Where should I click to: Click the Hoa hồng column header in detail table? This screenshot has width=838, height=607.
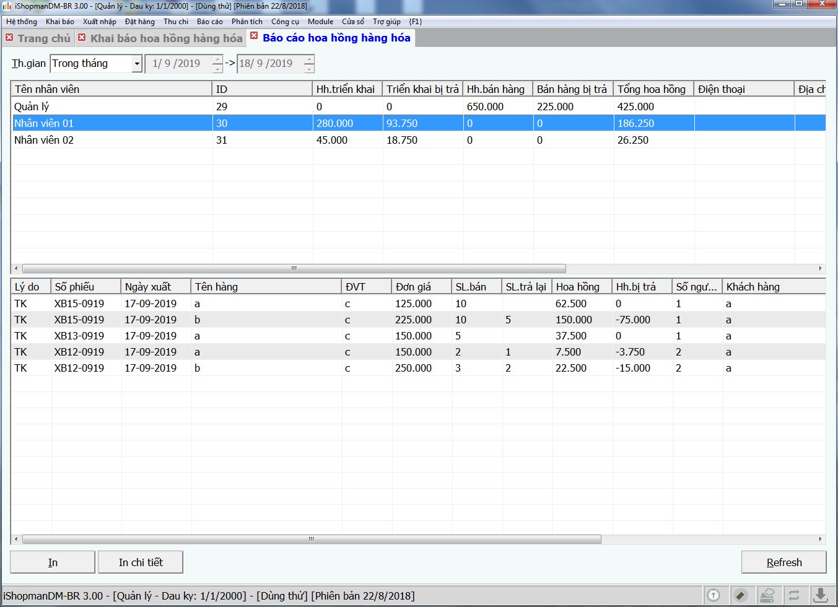click(x=582, y=287)
